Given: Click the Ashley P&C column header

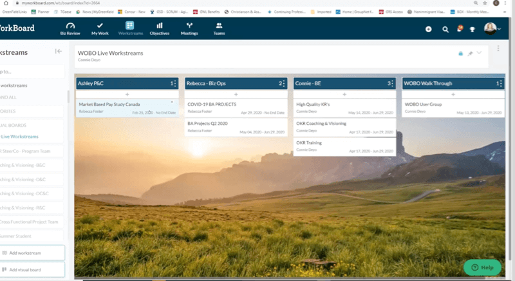Looking at the screenshot, I should 127,84.
